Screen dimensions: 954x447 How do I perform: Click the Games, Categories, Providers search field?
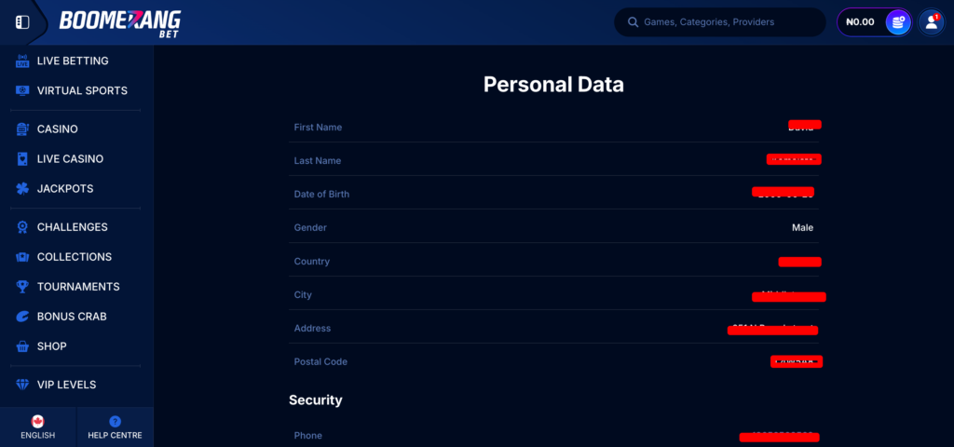click(x=720, y=22)
